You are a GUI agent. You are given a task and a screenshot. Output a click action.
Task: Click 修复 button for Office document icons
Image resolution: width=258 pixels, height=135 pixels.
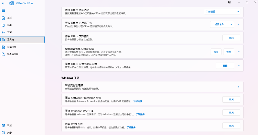pyautogui.click(x=232, y=38)
